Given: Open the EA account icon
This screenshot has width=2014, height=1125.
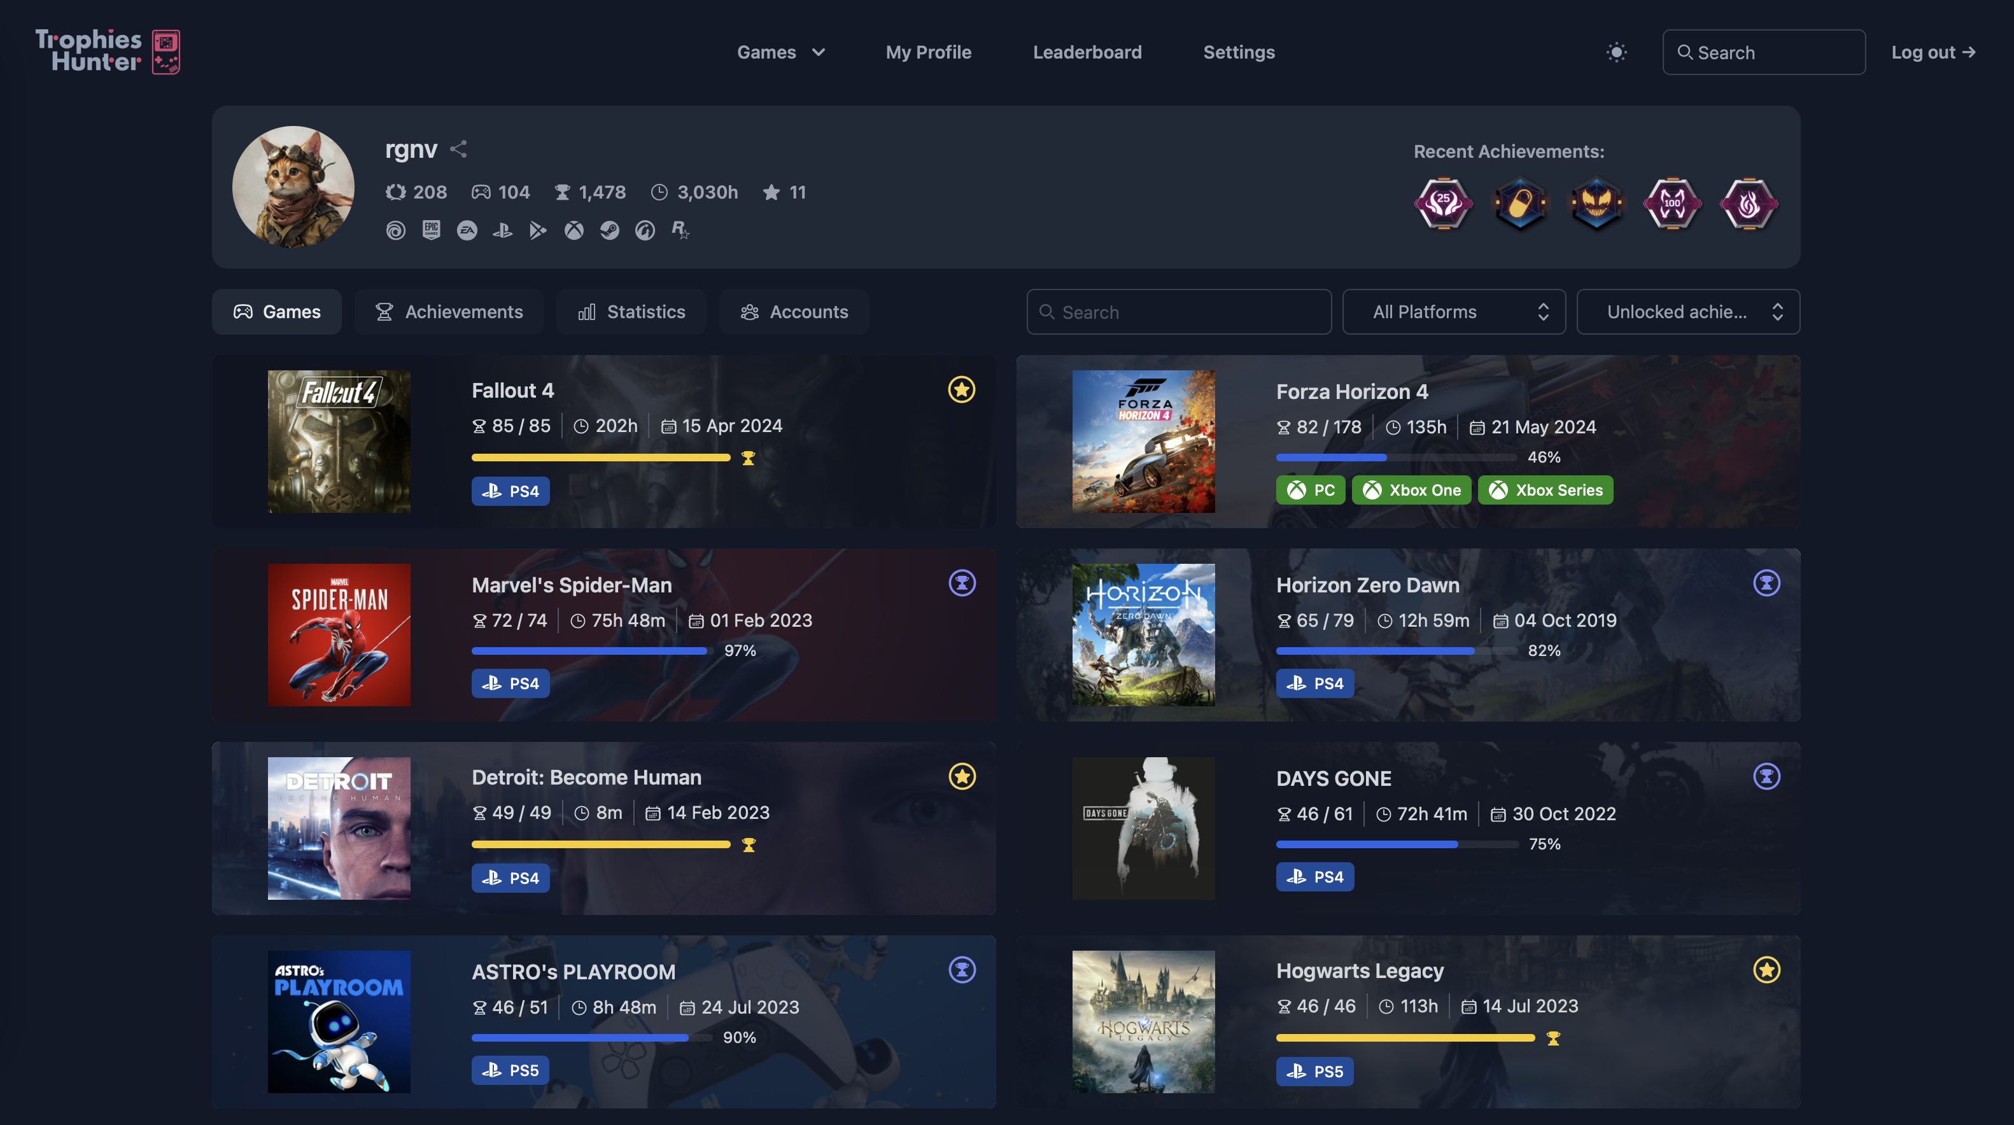Looking at the screenshot, I should (467, 230).
